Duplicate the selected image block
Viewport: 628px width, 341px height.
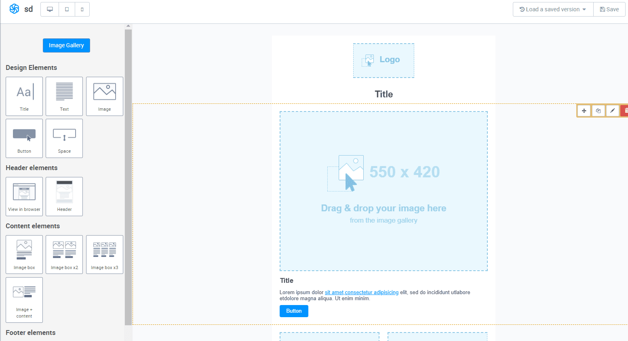pyautogui.click(x=598, y=110)
